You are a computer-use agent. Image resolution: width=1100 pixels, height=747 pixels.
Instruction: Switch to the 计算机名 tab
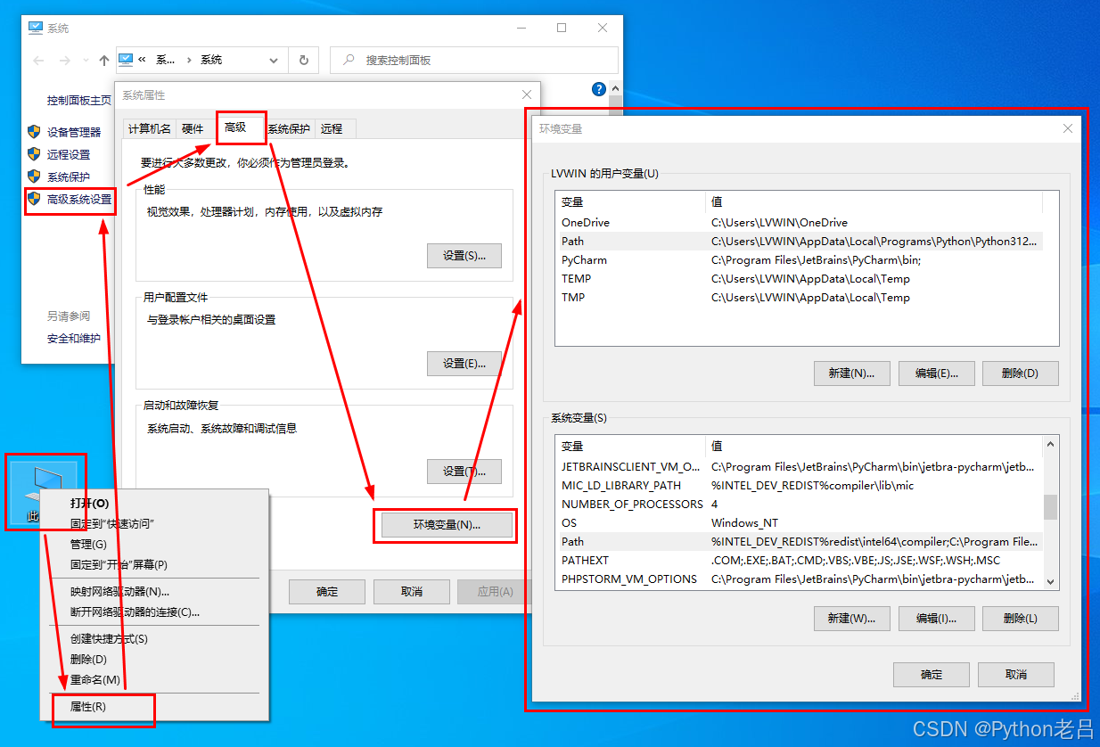(149, 127)
